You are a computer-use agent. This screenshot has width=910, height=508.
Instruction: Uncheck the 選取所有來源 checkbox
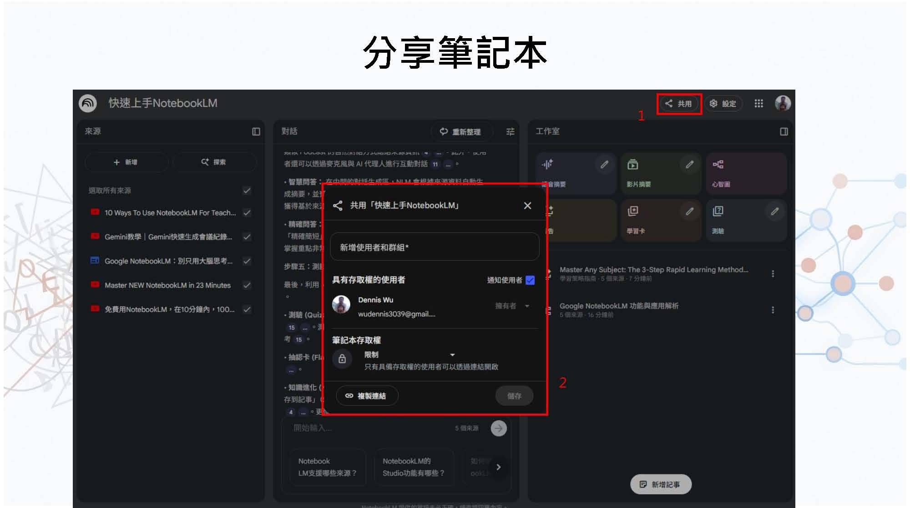pos(247,191)
